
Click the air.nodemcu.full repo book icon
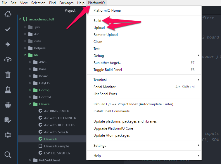click(x=25, y=19)
